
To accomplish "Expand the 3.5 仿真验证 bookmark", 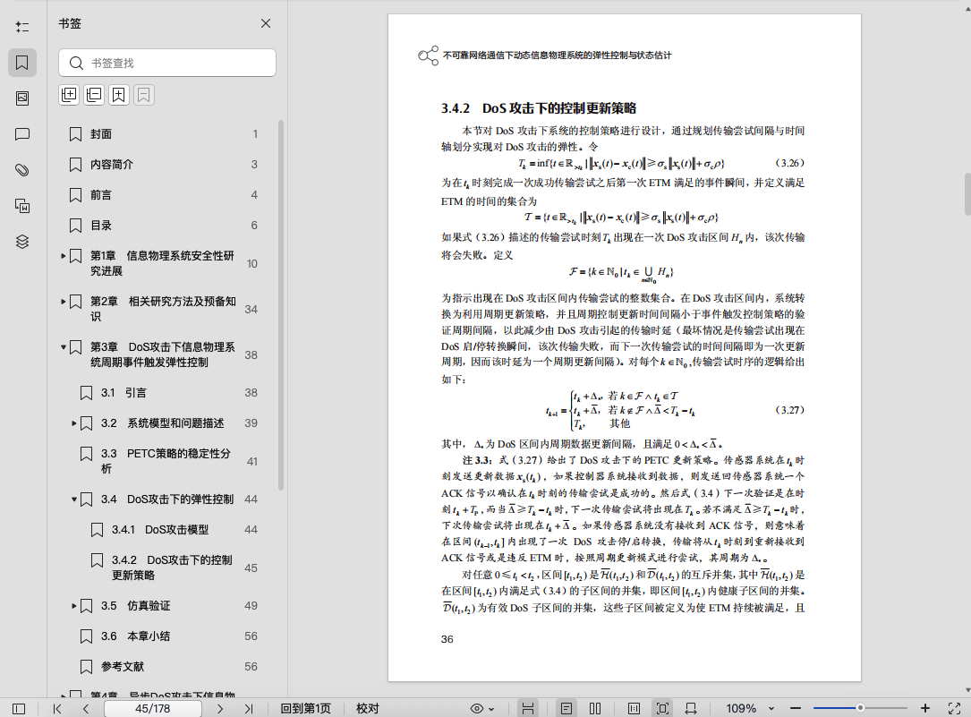I will (73, 605).
